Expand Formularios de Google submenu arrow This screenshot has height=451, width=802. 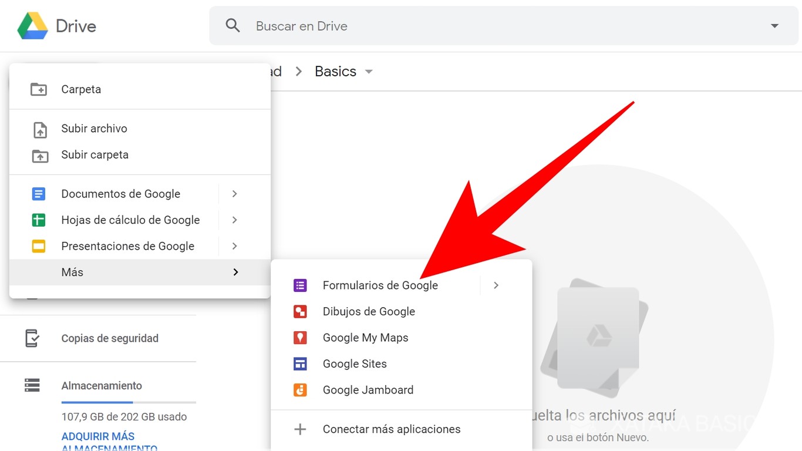pyautogui.click(x=496, y=285)
